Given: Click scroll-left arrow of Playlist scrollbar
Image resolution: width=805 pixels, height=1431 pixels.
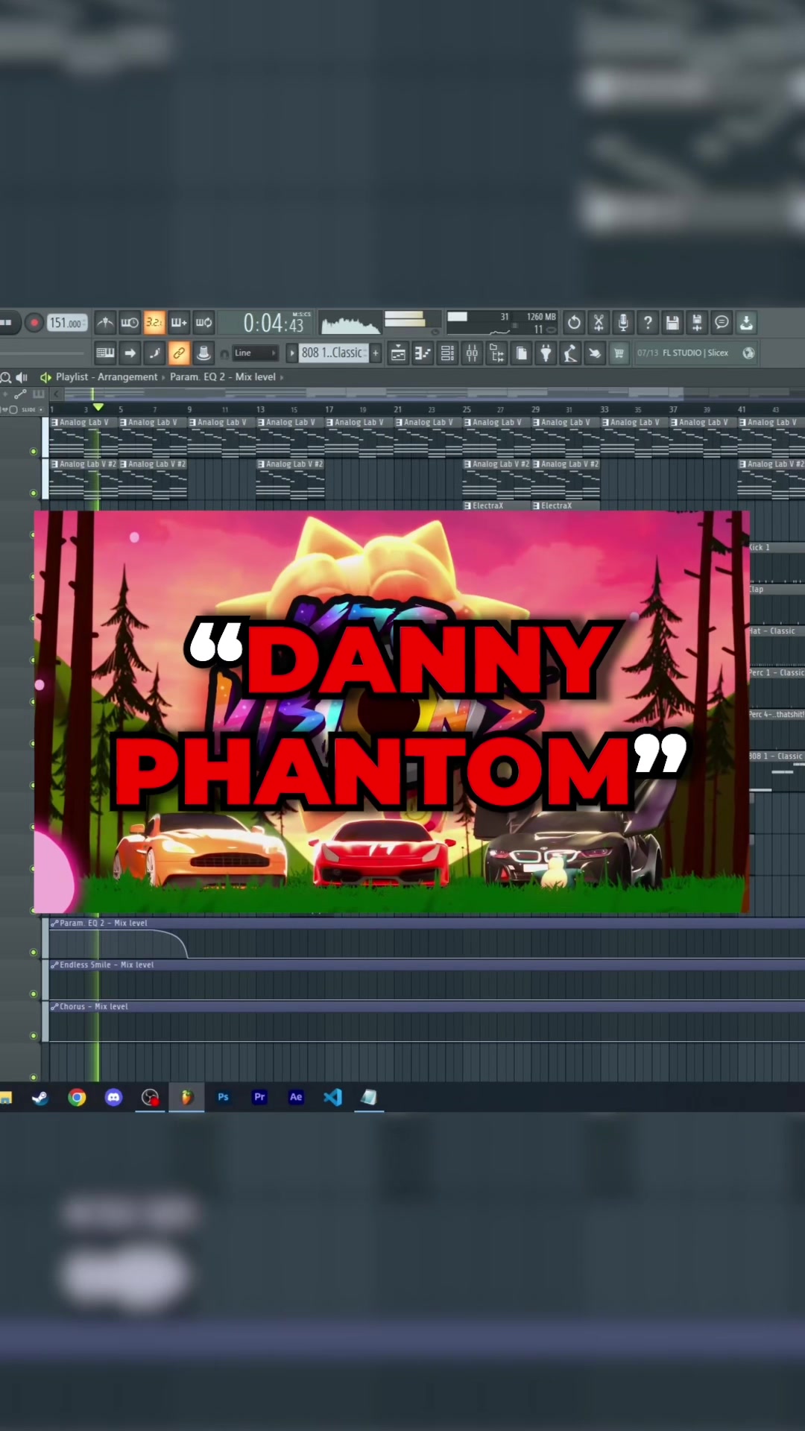Looking at the screenshot, I should click(56, 394).
